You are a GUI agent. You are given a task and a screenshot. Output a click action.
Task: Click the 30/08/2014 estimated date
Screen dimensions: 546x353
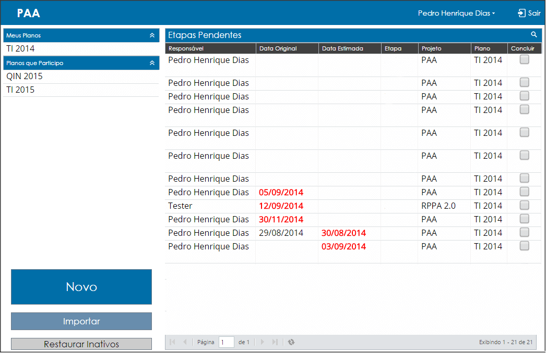tap(343, 233)
